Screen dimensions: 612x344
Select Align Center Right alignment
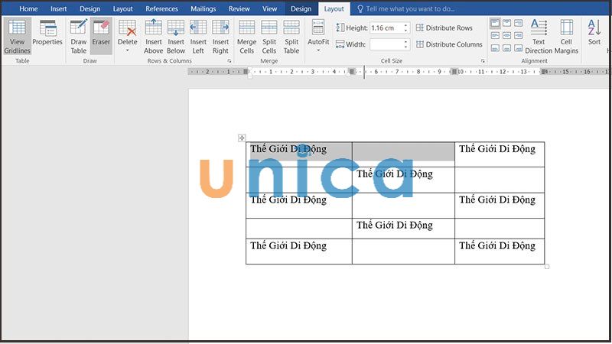(519, 36)
